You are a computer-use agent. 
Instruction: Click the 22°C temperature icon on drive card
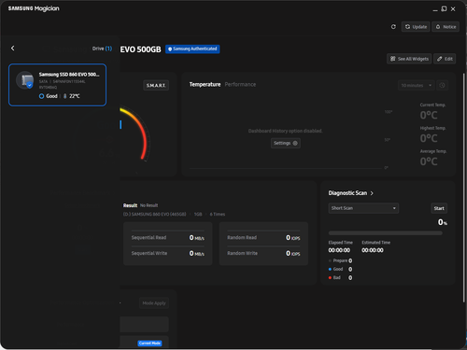point(65,96)
